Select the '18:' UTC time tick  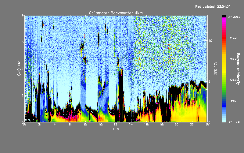[162, 125]
